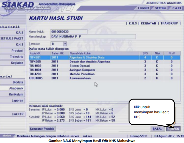Click the Nama lengkap input field
The width and height of the screenshot is (184, 143).
93,37
